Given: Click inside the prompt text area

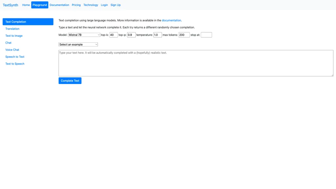Looking at the screenshot, I should coord(196,63).
